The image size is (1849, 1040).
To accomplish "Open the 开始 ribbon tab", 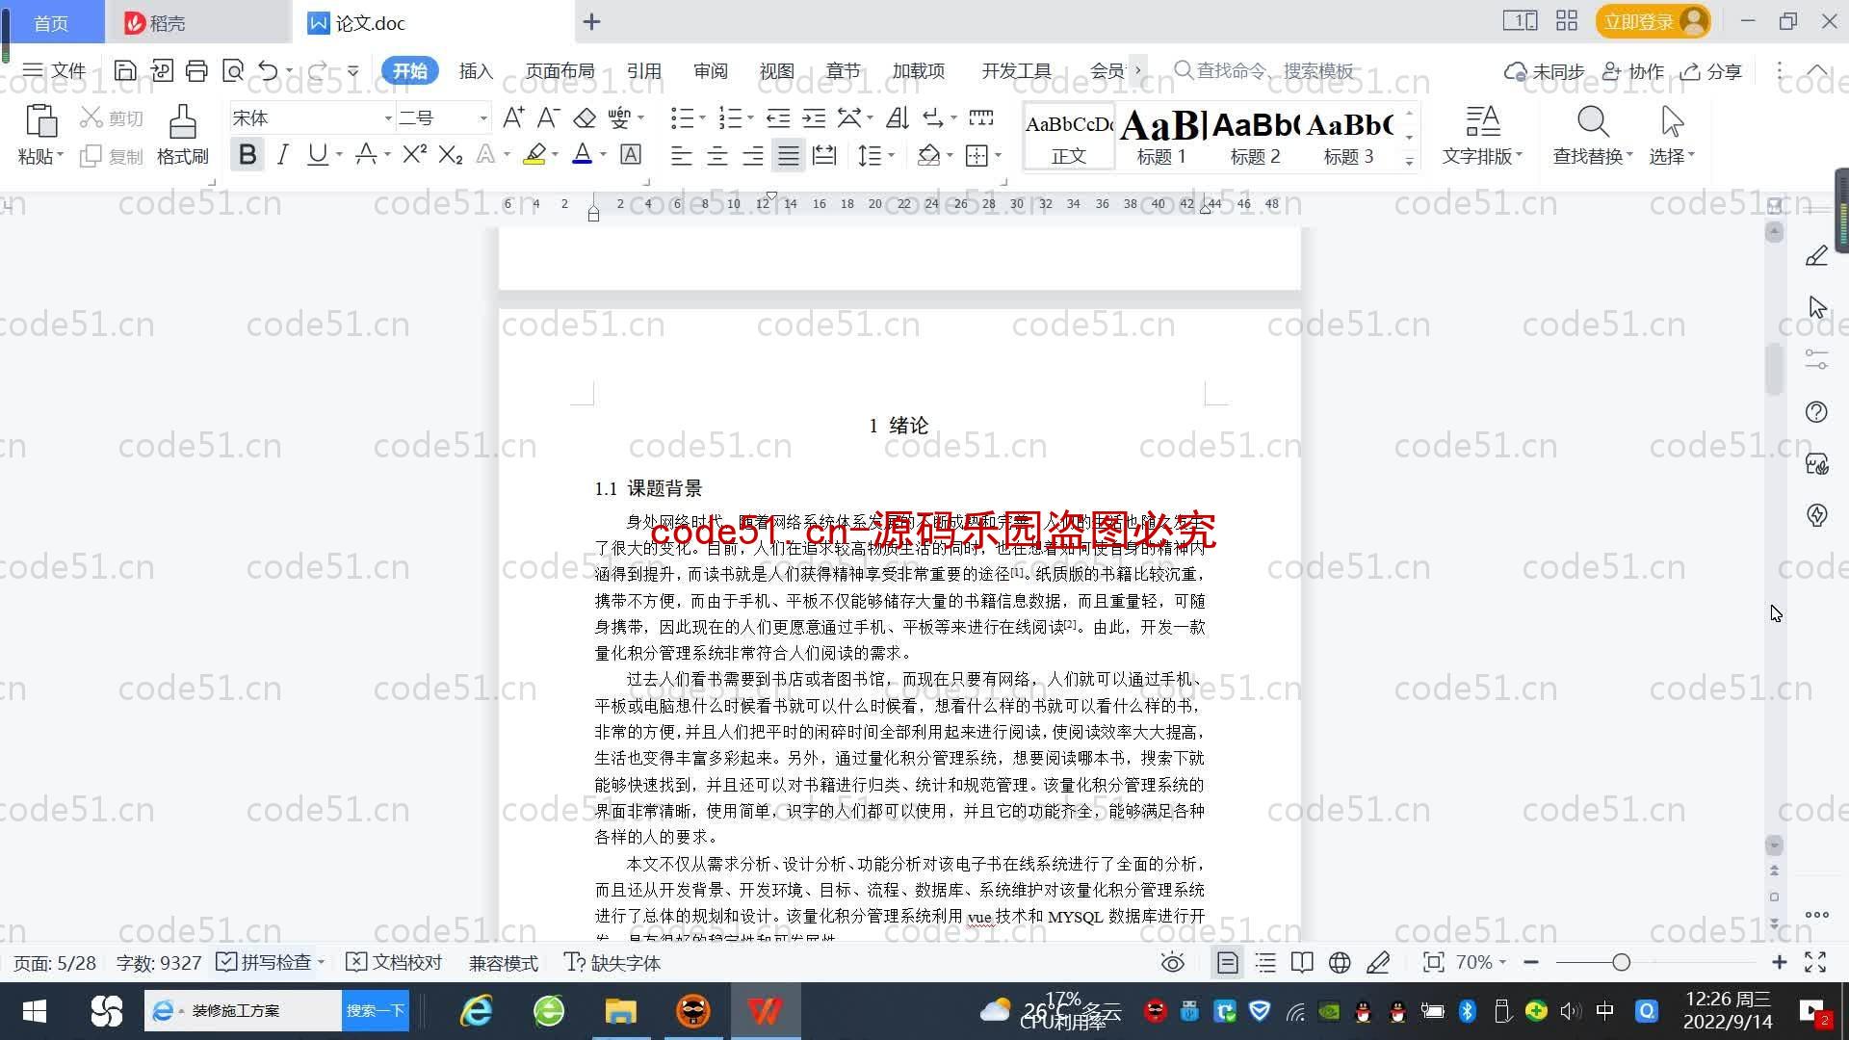I will (410, 70).
